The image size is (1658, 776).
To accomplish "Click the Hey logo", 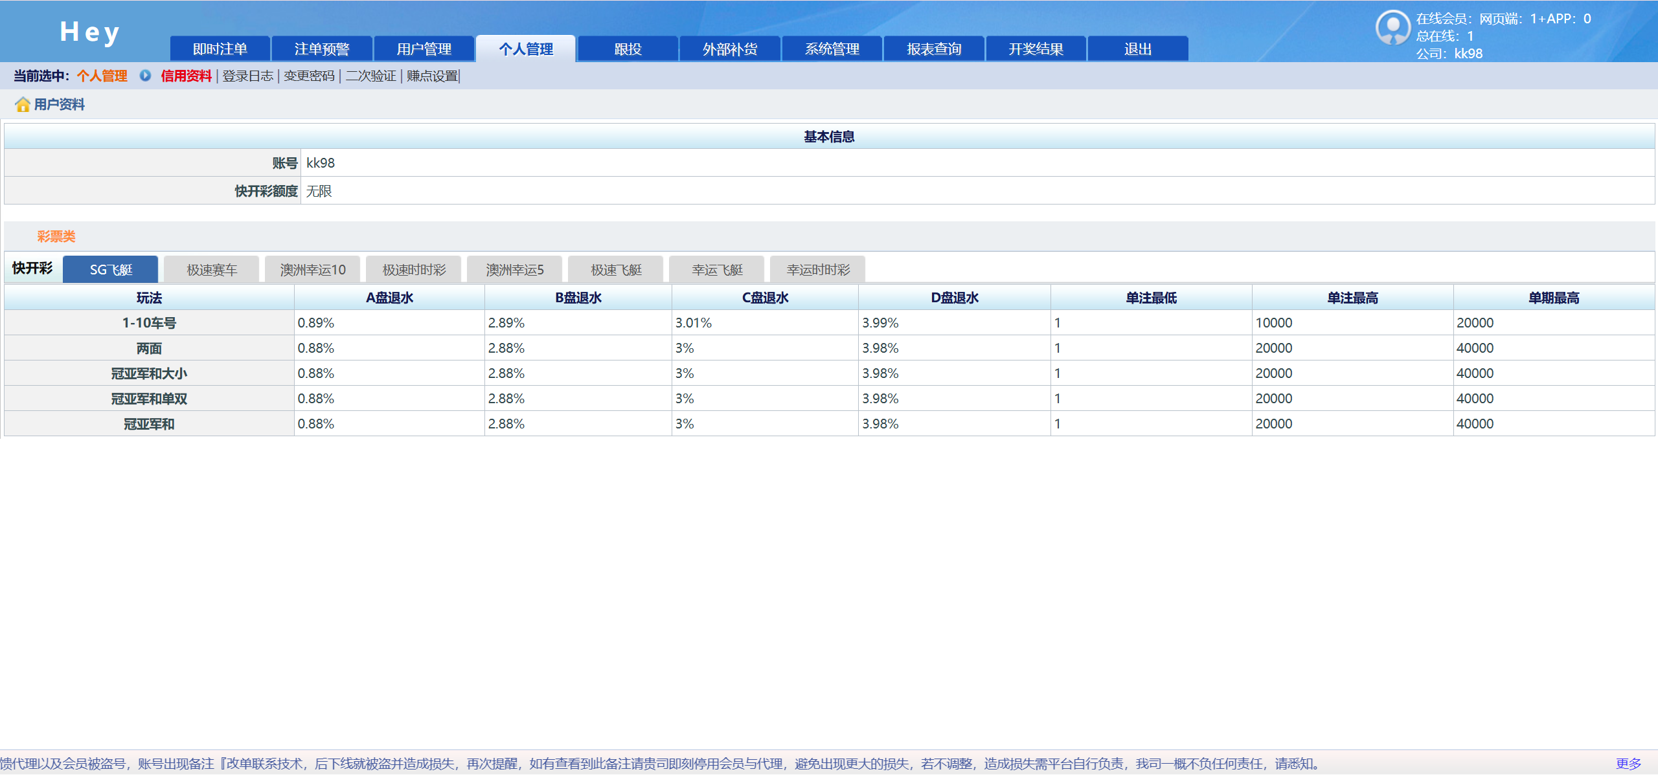I will tap(89, 32).
